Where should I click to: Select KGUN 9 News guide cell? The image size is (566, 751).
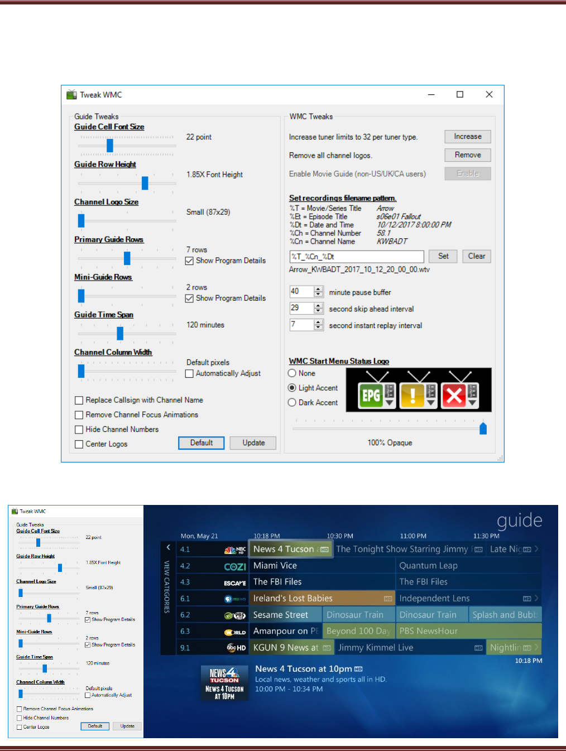[x=291, y=648]
